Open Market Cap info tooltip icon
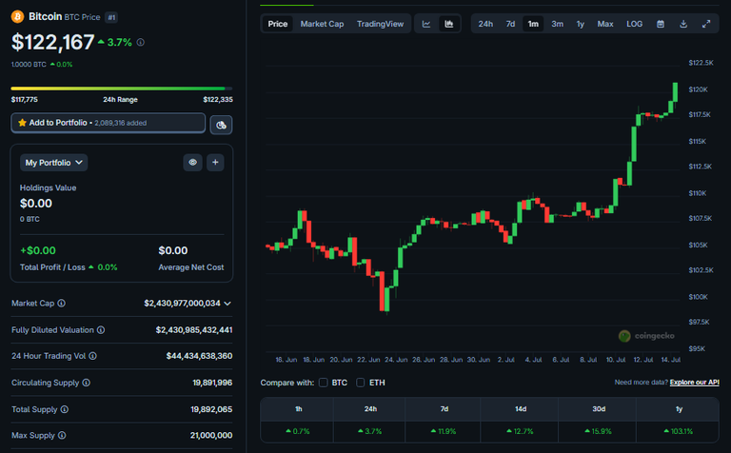This screenshot has width=731, height=453. pos(62,304)
